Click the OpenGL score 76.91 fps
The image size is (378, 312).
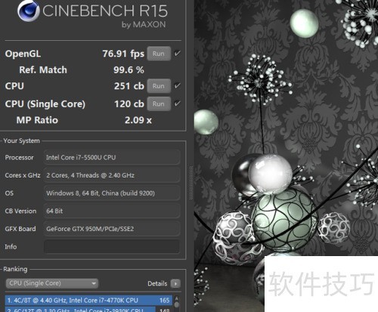coord(123,54)
